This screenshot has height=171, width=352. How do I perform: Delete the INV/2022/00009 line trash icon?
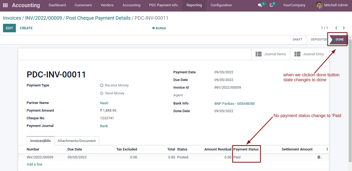[319, 157]
